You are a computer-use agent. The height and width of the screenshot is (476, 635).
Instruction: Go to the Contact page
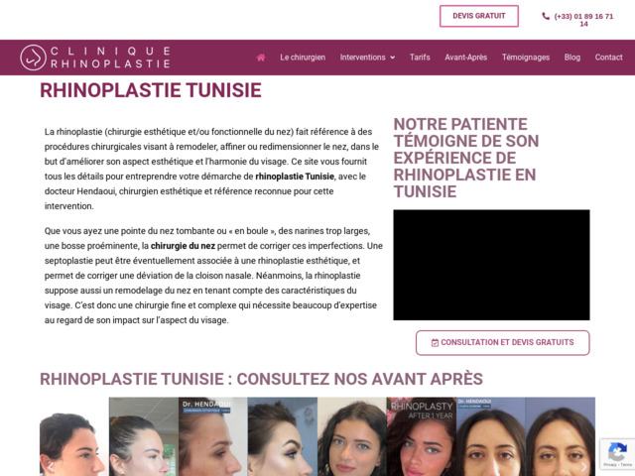608,58
